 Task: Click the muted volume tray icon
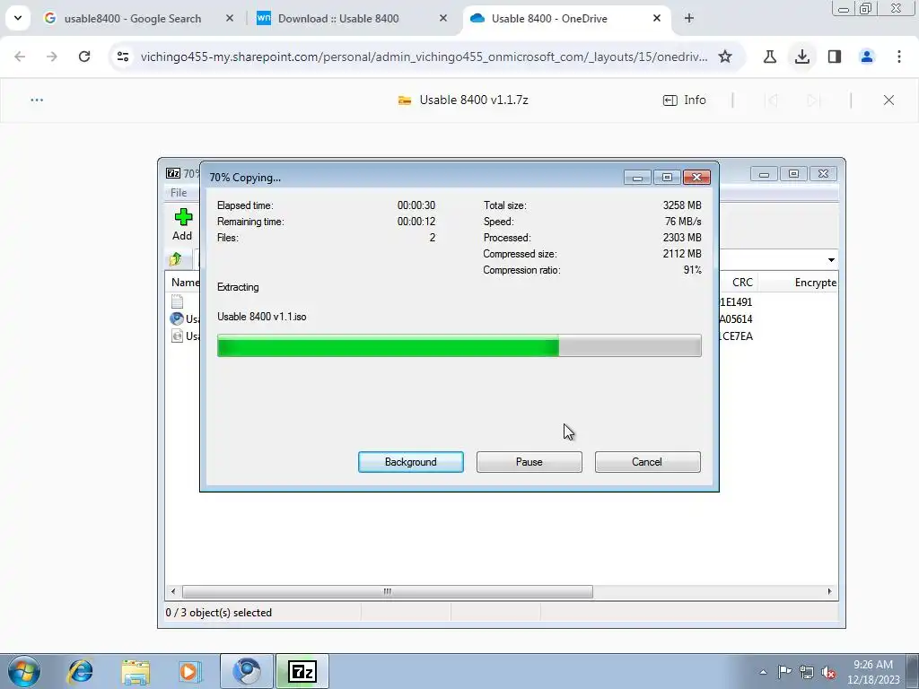coord(828,672)
